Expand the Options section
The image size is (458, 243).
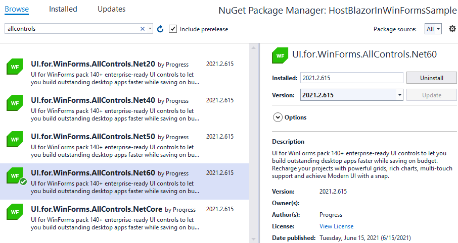coord(278,117)
